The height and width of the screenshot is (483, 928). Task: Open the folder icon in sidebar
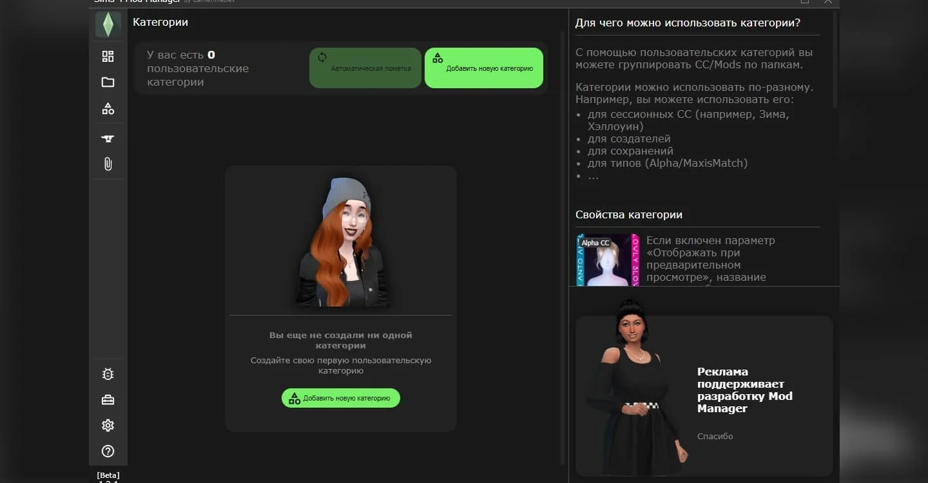click(108, 82)
